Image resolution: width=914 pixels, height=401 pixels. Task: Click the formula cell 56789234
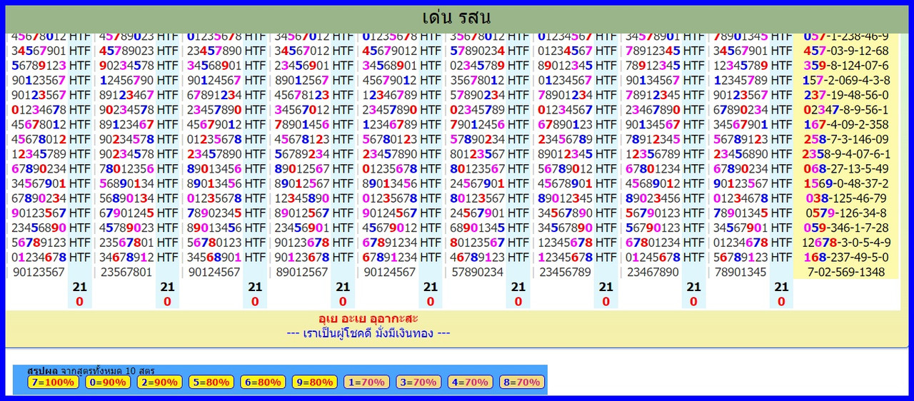tap(301, 154)
